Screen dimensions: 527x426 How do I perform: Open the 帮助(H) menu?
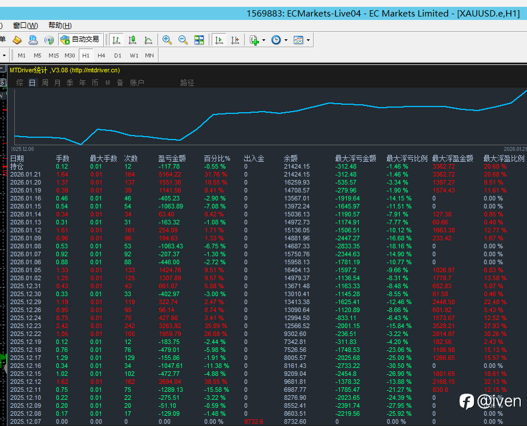60,25
